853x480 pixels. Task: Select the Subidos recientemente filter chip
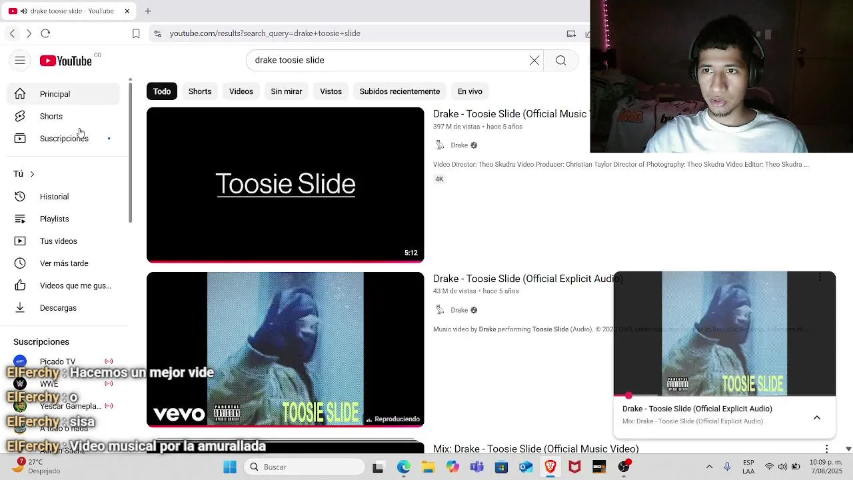[400, 91]
